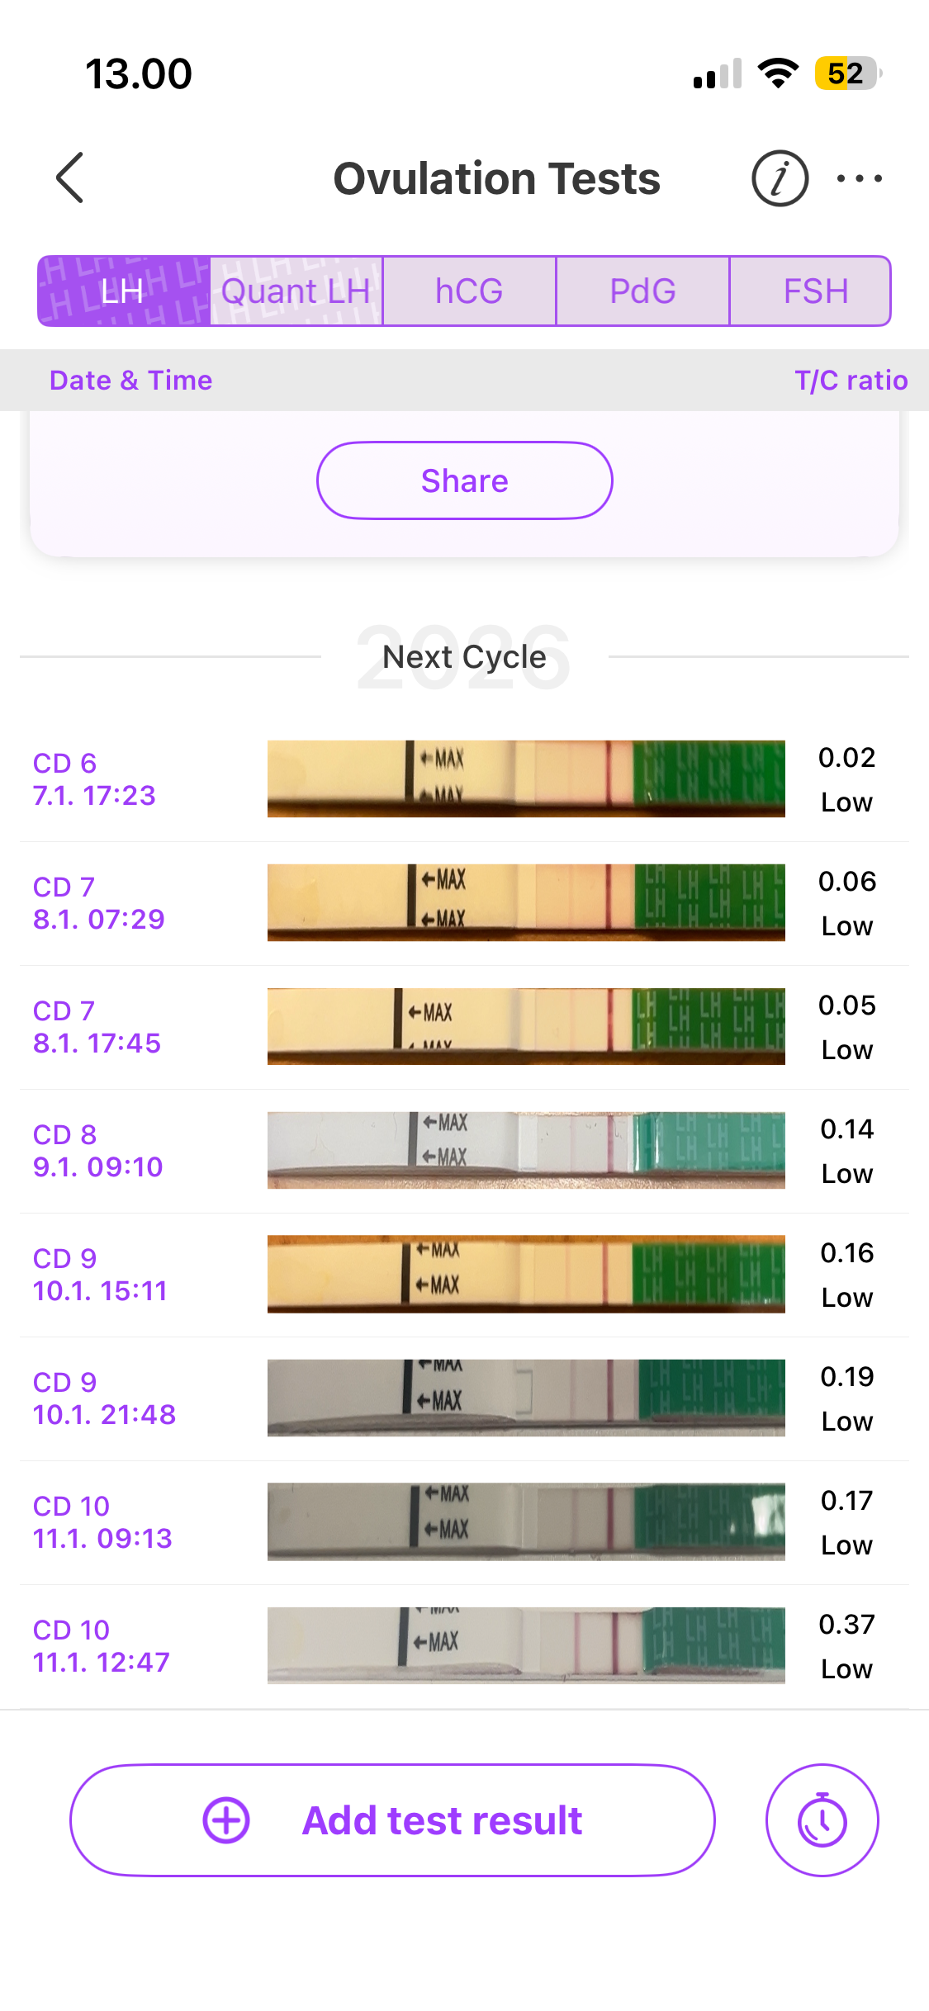929x2011 pixels.
Task: Tap the timer stopwatch icon button
Action: click(822, 1820)
